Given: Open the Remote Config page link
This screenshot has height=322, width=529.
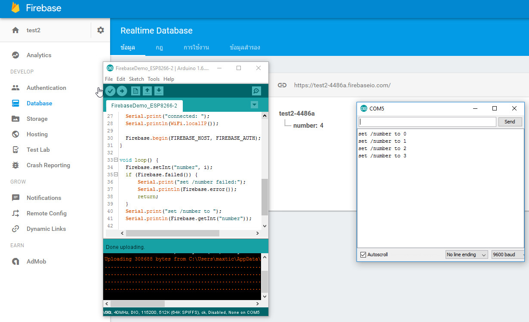Looking at the screenshot, I should click(46, 213).
